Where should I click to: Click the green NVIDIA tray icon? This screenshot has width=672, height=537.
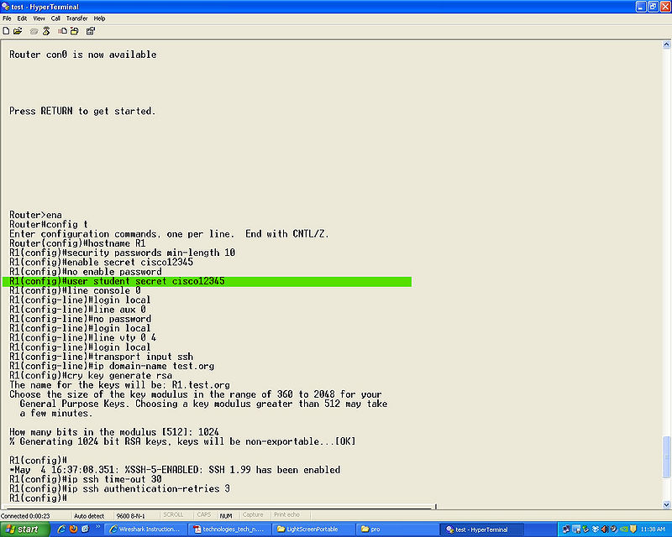click(x=624, y=529)
